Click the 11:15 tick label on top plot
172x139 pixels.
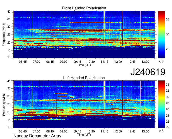pos(104,62)
